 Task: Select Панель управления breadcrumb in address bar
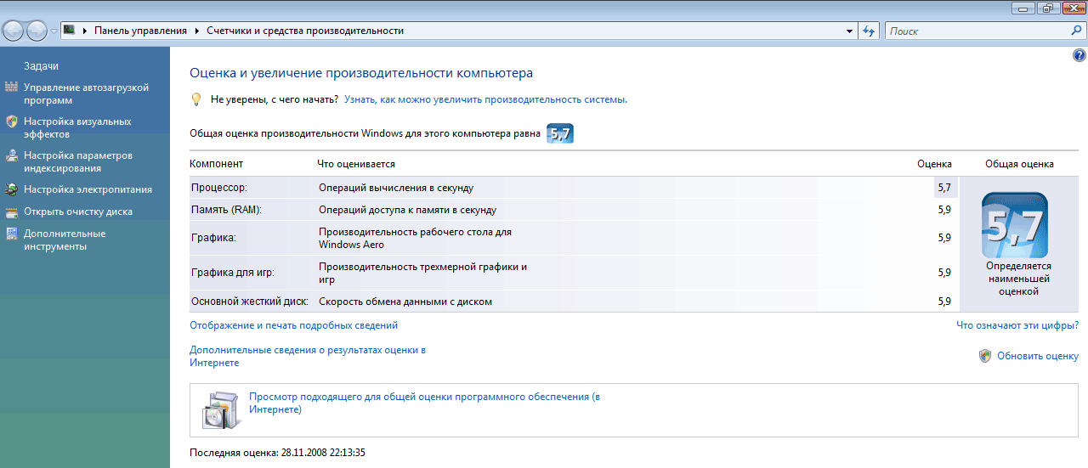[x=140, y=31]
